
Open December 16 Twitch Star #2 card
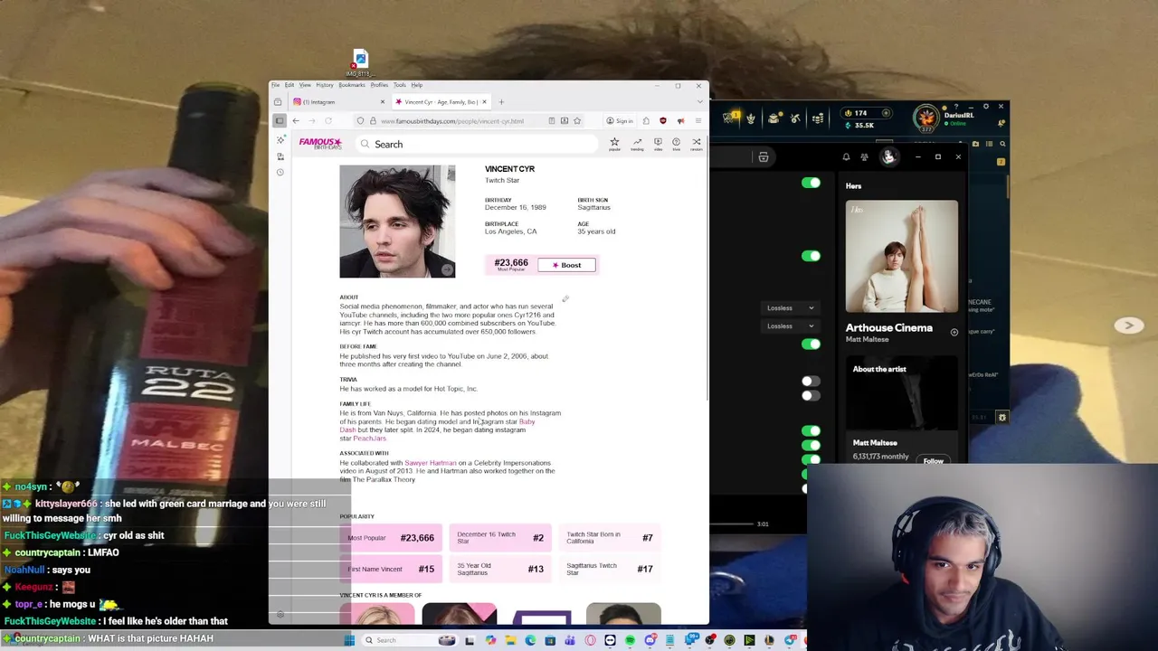pos(500,538)
